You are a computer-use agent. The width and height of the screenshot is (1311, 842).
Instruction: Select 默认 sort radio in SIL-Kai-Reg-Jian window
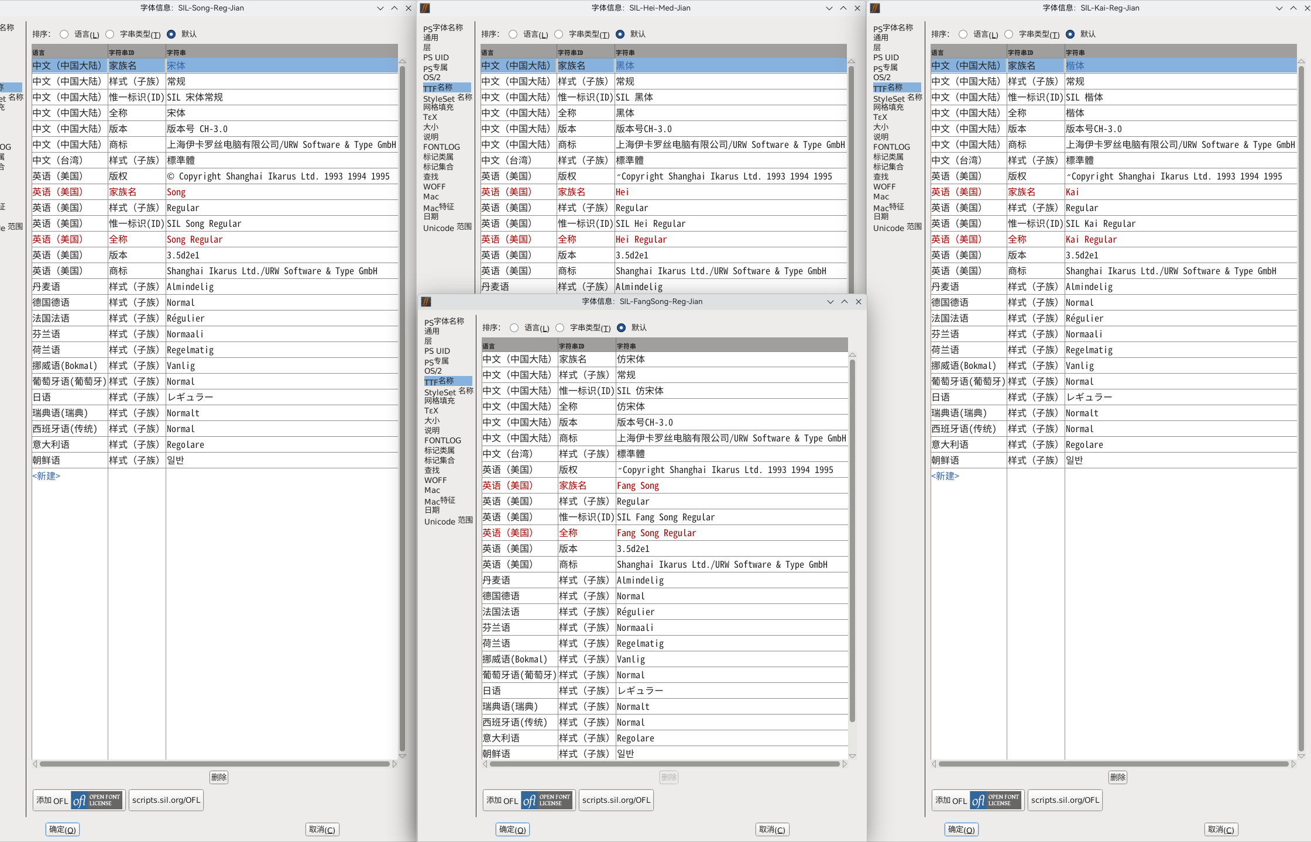(1070, 34)
